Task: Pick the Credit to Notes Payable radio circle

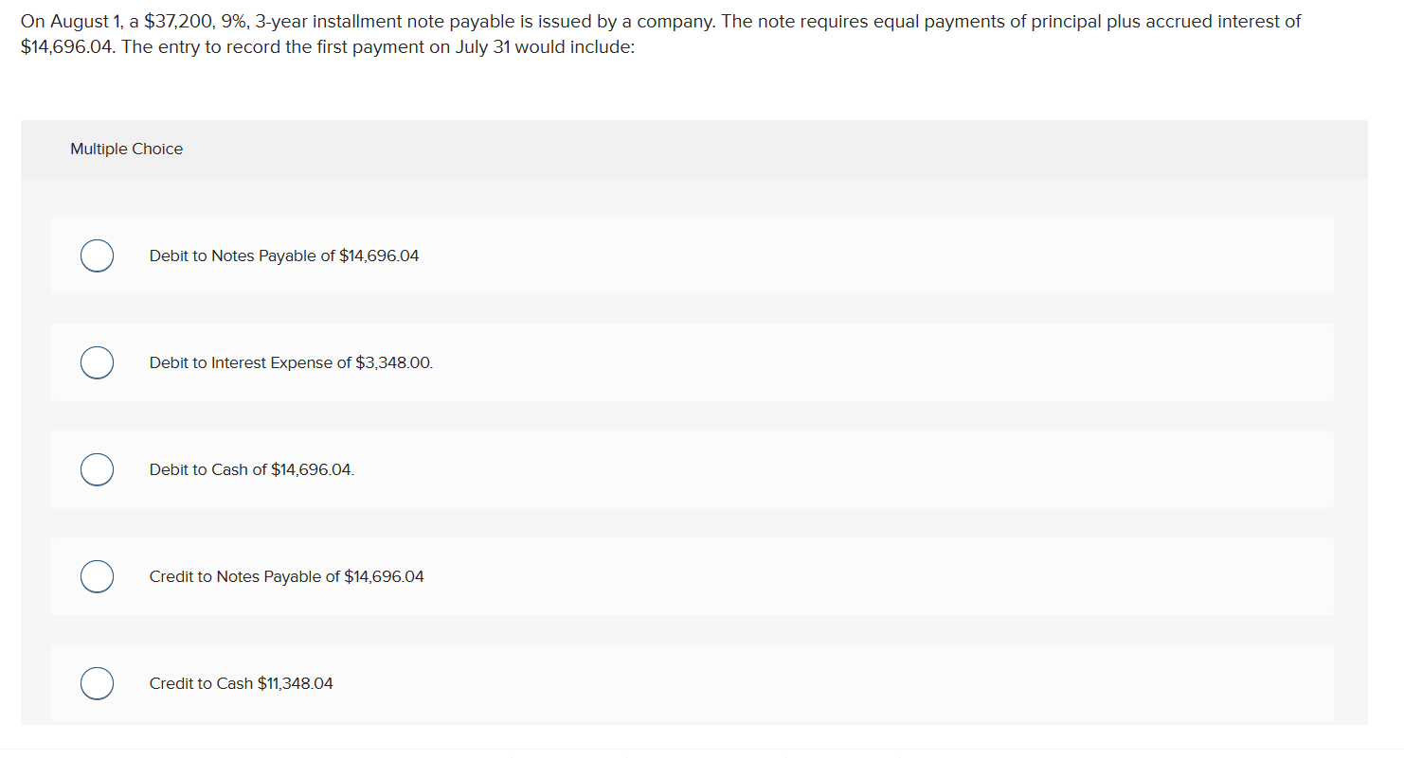Action: point(97,576)
